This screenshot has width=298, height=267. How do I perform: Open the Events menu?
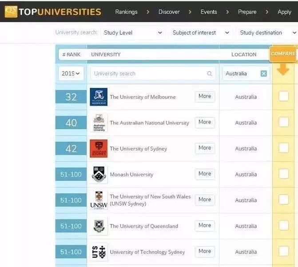pos(209,12)
